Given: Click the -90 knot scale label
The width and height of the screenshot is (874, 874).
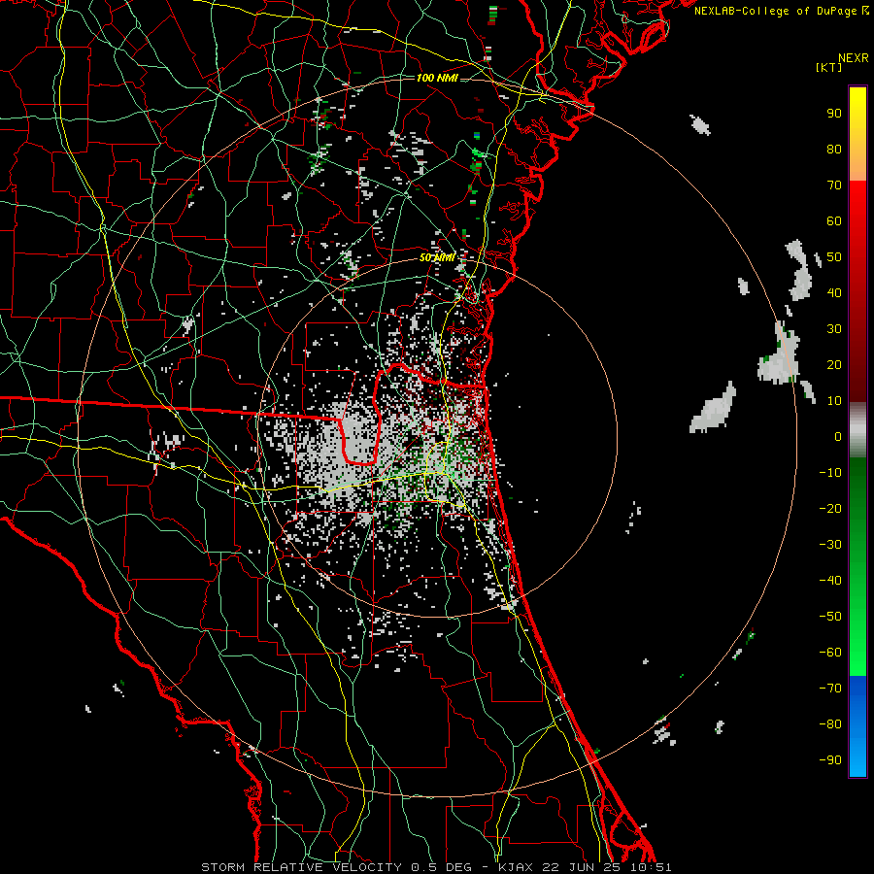Looking at the screenshot, I should [830, 760].
